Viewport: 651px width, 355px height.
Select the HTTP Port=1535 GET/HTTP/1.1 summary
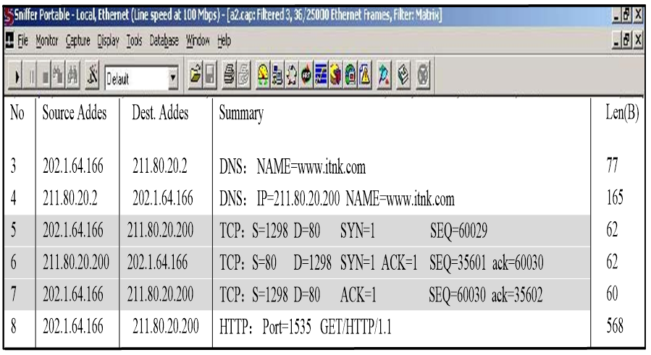coord(305,327)
